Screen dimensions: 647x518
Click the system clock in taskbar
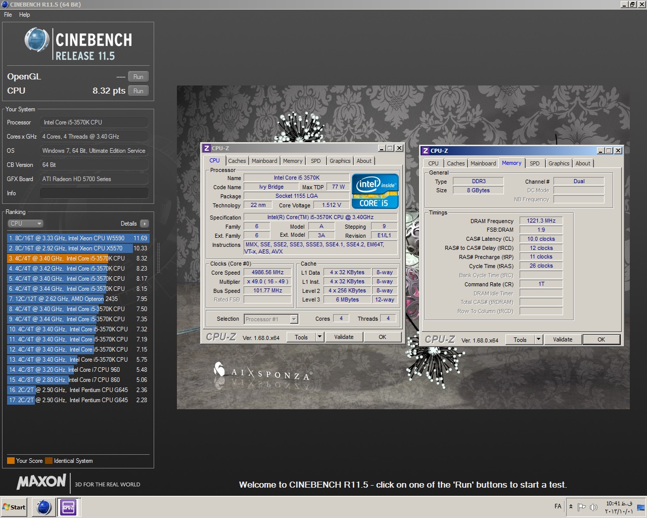619,507
